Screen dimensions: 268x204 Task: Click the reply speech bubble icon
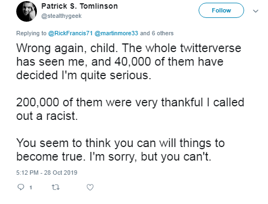coord(21,187)
